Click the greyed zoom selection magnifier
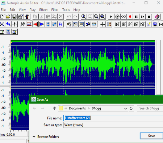Screen dimensions: 163x143 [90, 17]
